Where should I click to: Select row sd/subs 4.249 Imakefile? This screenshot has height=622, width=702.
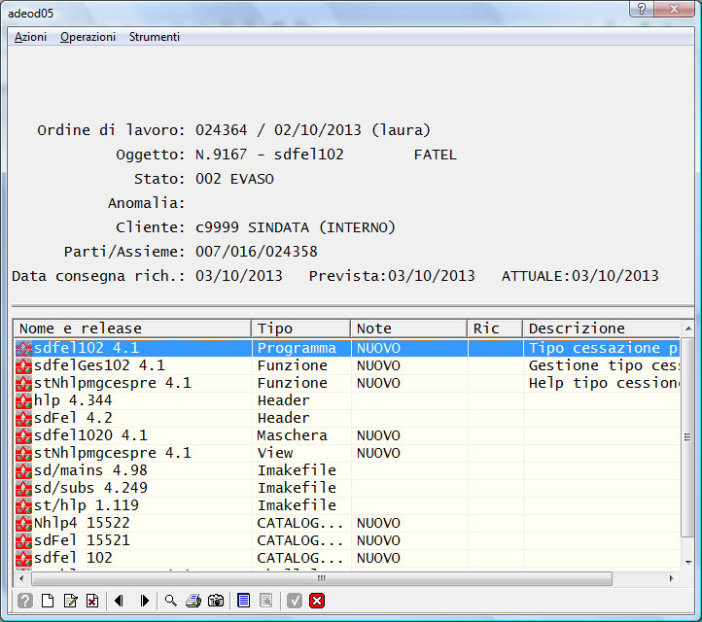347,488
